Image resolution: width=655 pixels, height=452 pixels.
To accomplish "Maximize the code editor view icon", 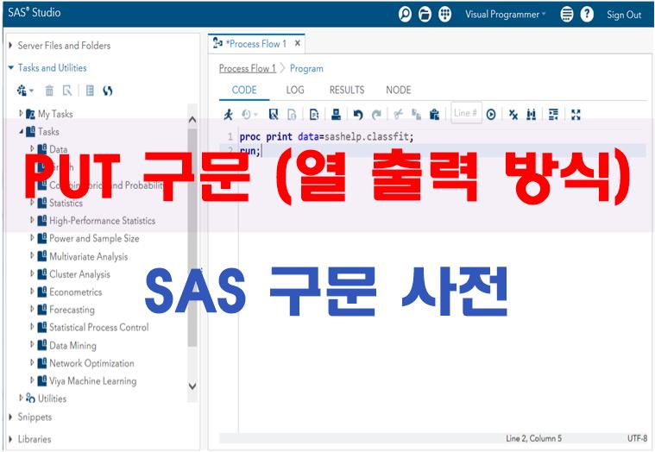I will coord(576,115).
